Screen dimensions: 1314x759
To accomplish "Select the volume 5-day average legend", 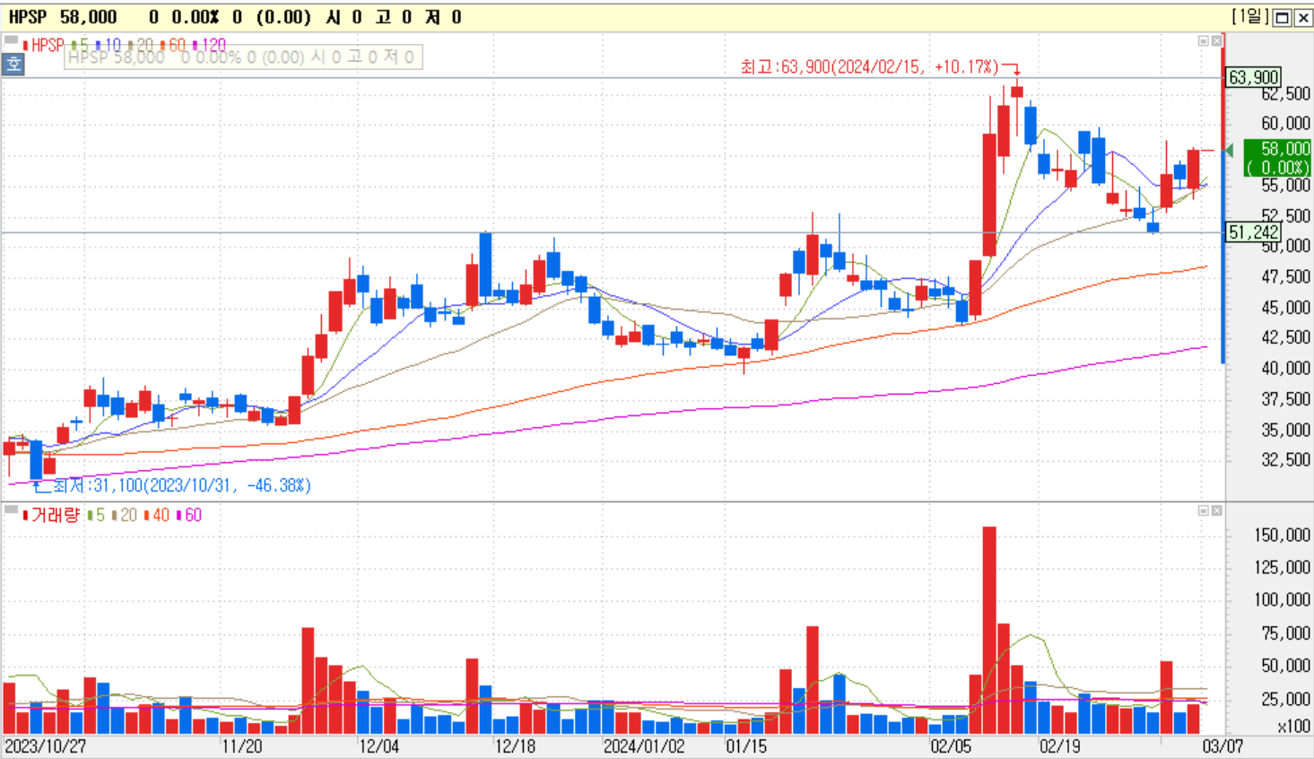I will click(97, 515).
